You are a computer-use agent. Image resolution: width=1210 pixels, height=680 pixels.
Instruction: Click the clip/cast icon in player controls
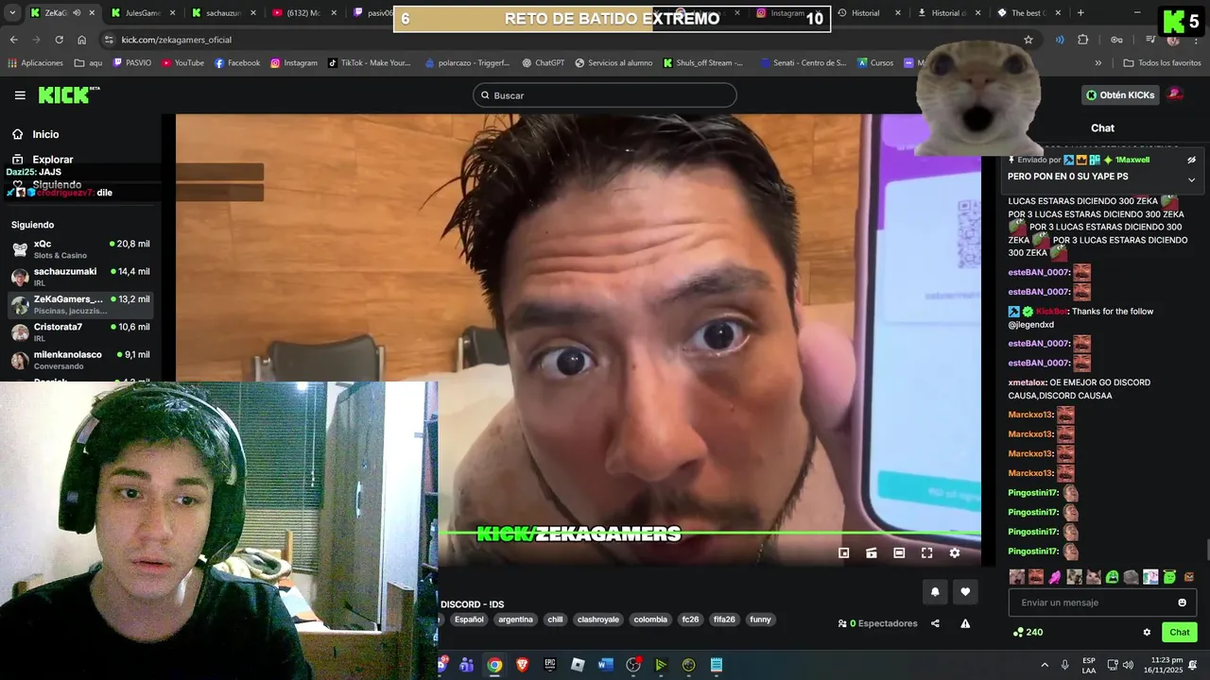click(x=872, y=552)
